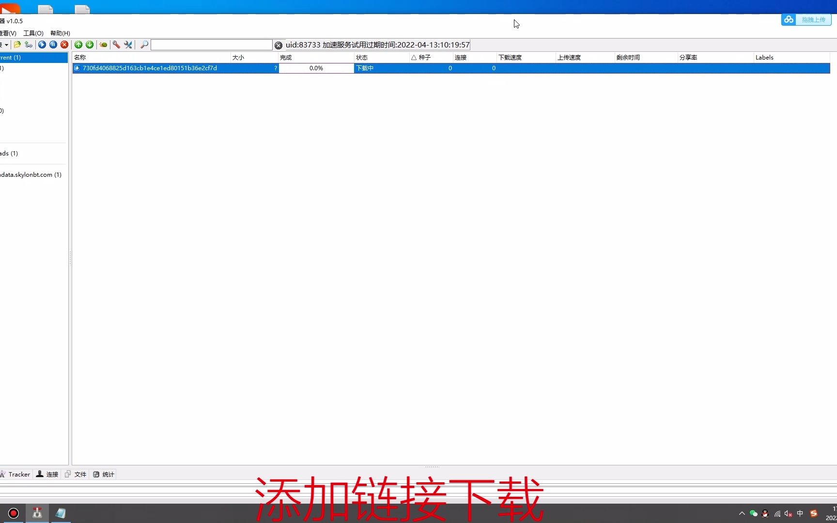Image resolution: width=837 pixels, height=523 pixels.
Task: Sort by the 种子 column header
Action: click(431, 57)
